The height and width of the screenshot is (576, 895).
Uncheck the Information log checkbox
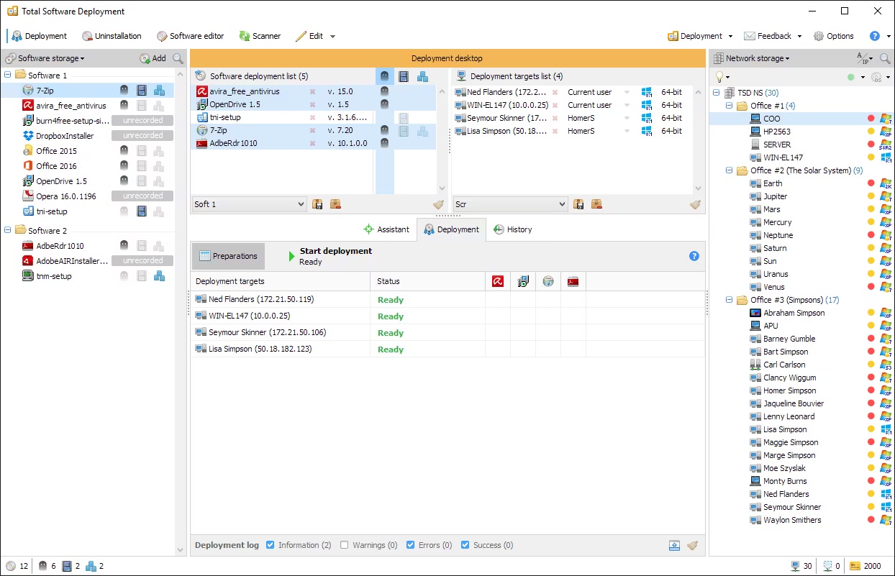click(x=271, y=545)
